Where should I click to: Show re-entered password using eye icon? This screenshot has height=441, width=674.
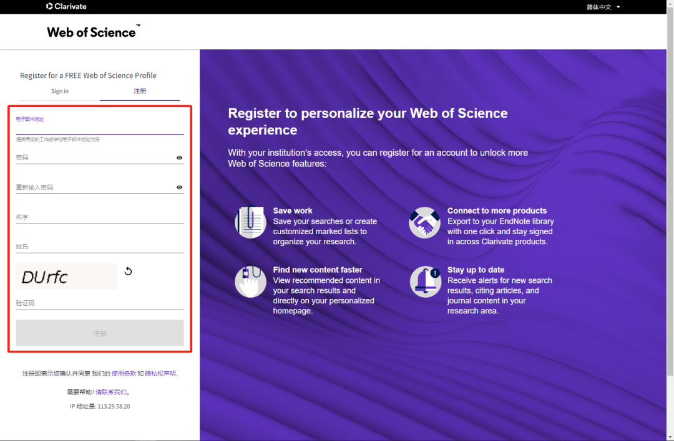(x=179, y=187)
